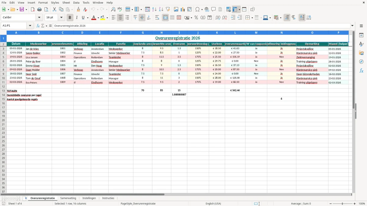Expand the formula bar
This screenshot has width=367, height=206.
353,26
